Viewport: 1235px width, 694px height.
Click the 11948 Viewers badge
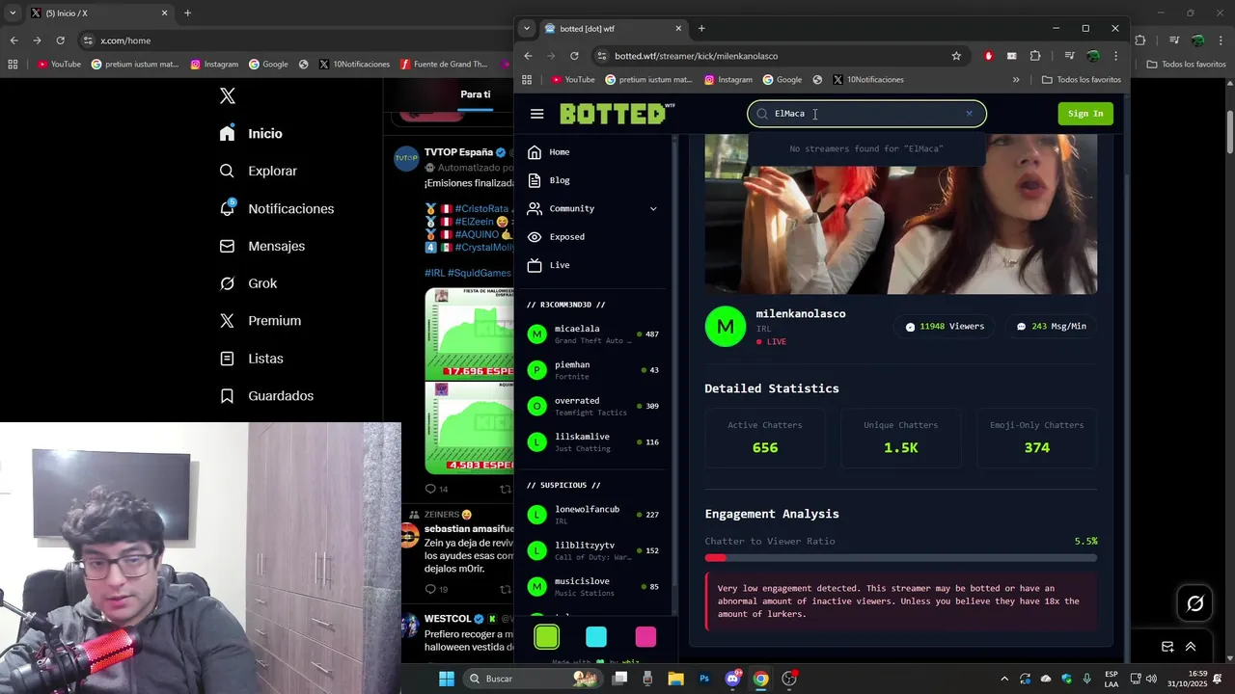945,327
